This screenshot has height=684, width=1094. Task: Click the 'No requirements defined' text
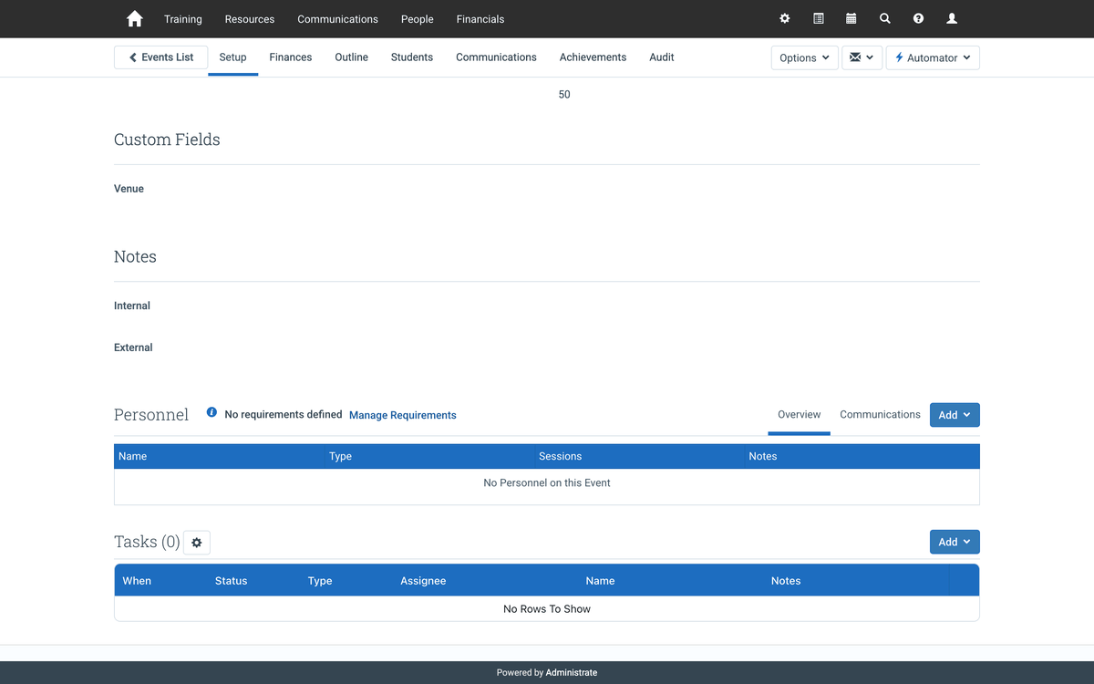click(x=284, y=414)
